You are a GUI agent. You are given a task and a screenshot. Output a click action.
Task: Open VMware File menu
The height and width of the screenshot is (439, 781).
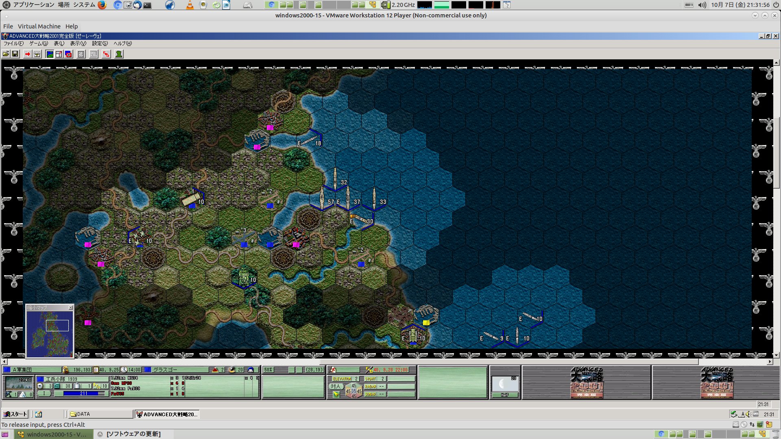8,26
